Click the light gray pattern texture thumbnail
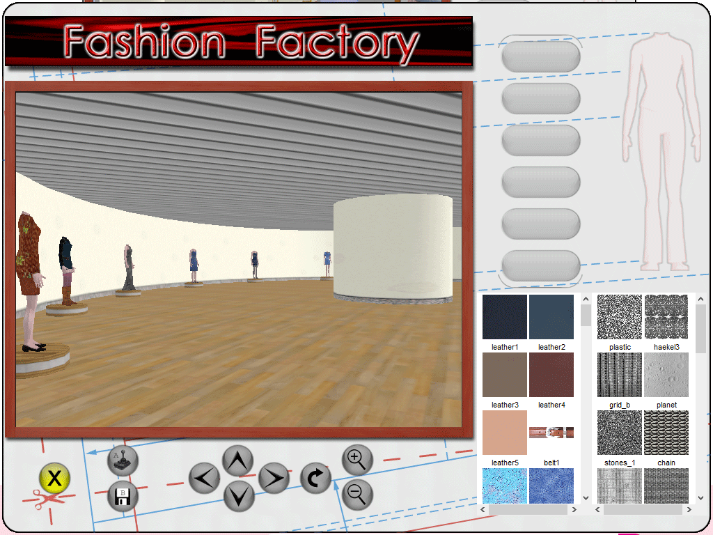Image resolution: width=713 pixels, height=535 pixels. click(619, 486)
